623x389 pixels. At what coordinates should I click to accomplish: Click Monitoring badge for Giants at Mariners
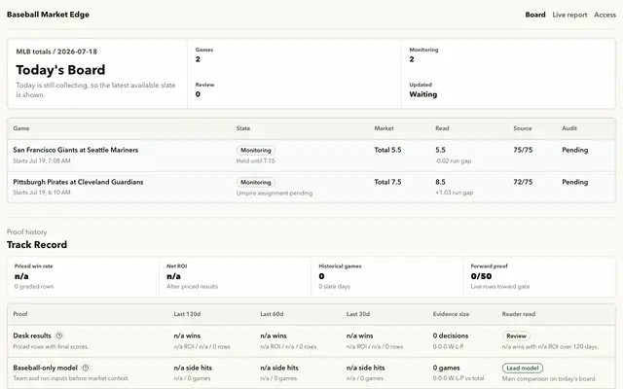(255, 150)
